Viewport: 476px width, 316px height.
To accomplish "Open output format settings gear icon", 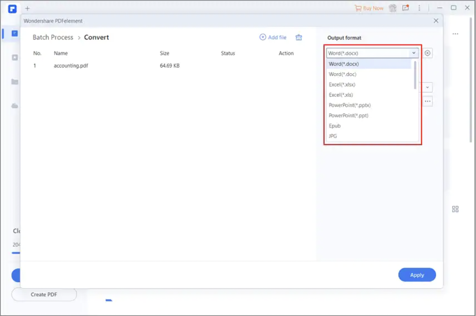I will pyautogui.click(x=427, y=53).
